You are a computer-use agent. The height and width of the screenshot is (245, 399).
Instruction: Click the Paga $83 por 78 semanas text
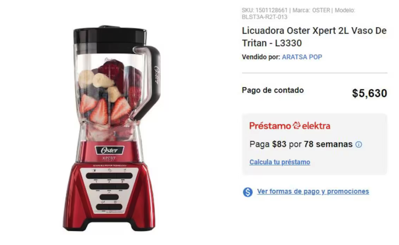click(x=301, y=144)
